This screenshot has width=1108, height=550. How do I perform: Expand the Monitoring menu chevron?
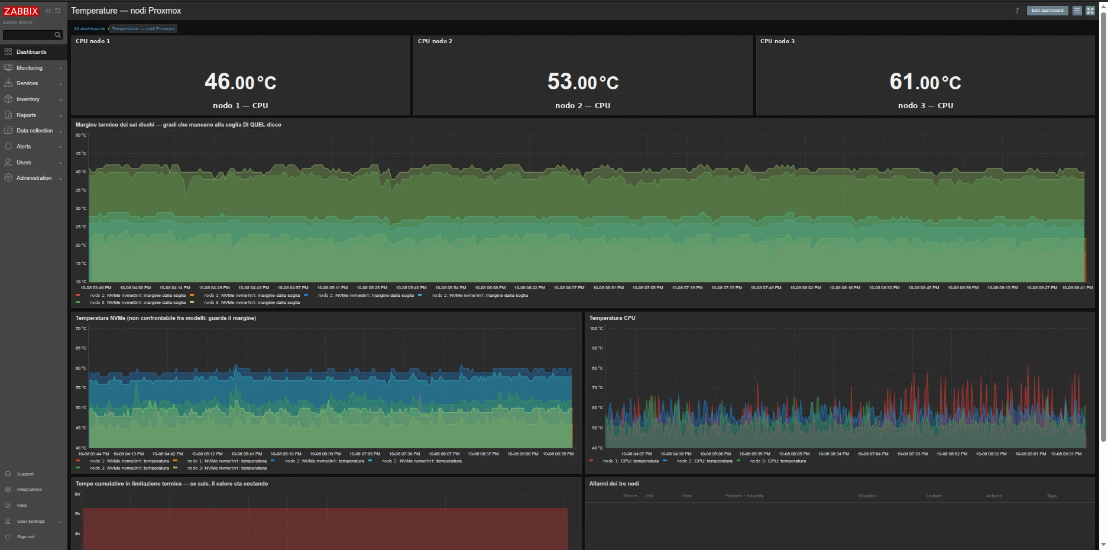coord(60,69)
